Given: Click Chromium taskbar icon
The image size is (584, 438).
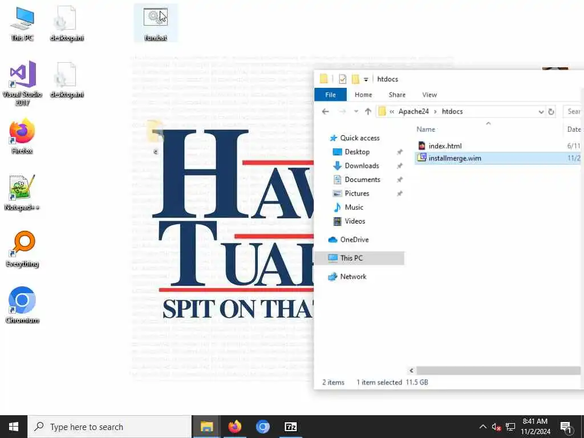Looking at the screenshot, I should pos(262,427).
